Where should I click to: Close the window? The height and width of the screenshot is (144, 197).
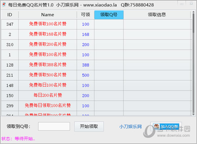point(191,4)
